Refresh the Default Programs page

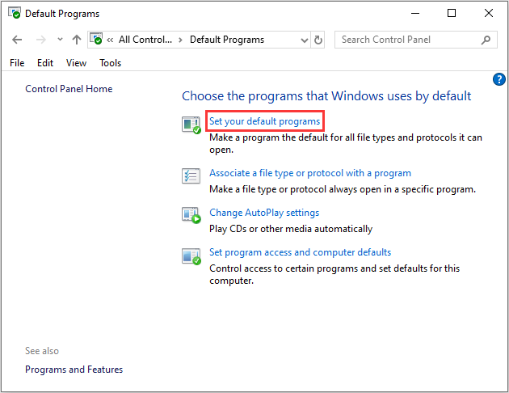click(318, 40)
